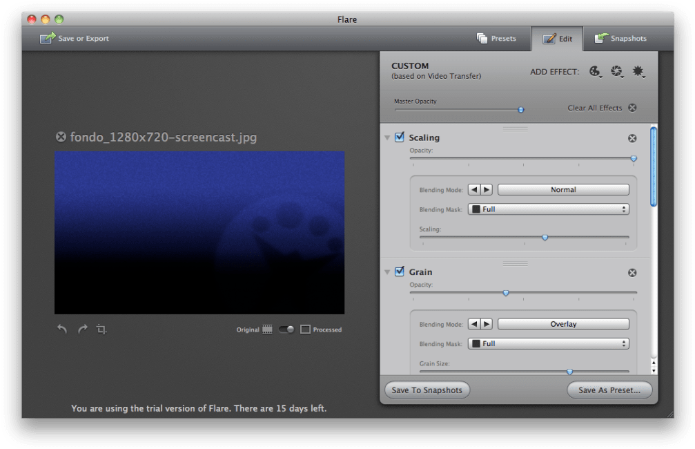Image resolution: width=695 pixels, height=449 pixels.
Task: Close fondo_1280x720-screencast.jpg via its X
Action: [61, 137]
